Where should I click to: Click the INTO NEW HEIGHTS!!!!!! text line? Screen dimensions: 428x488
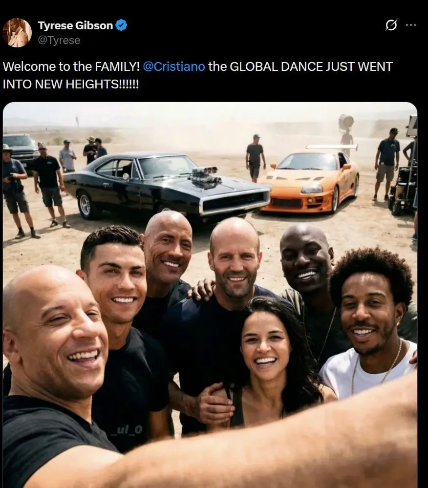point(71,84)
